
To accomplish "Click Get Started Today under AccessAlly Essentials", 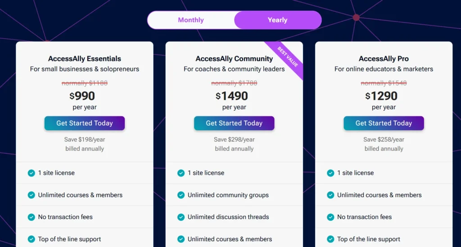I will point(85,123).
